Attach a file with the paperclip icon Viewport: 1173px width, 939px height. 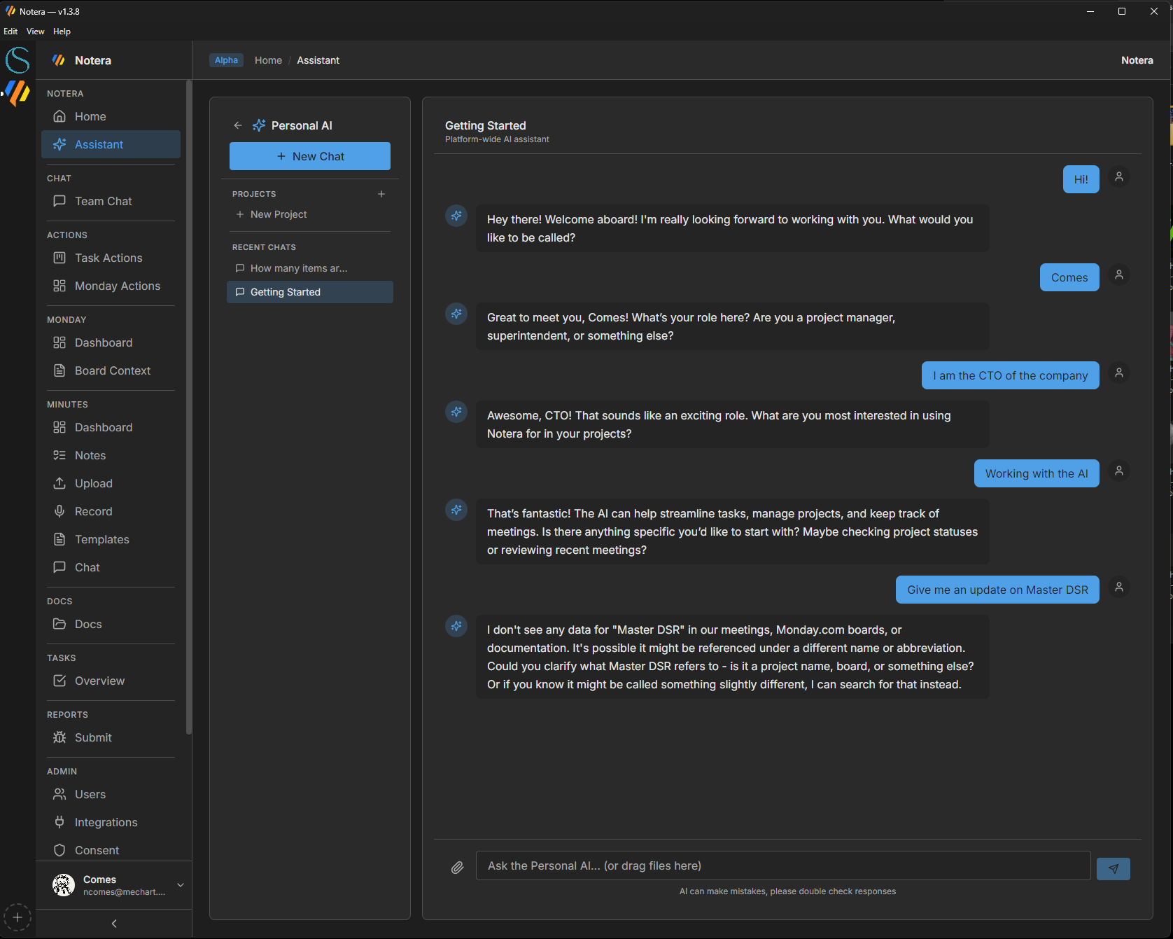click(x=457, y=867)
